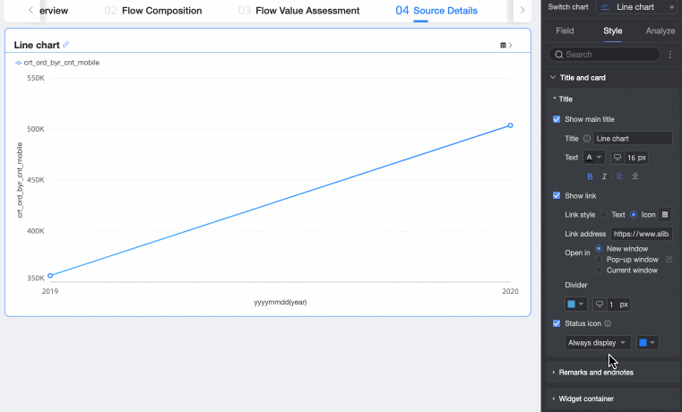Viewport: 682px width, 412px height.
Task: Click the link icon beside chart title
Action: [66, 45]
